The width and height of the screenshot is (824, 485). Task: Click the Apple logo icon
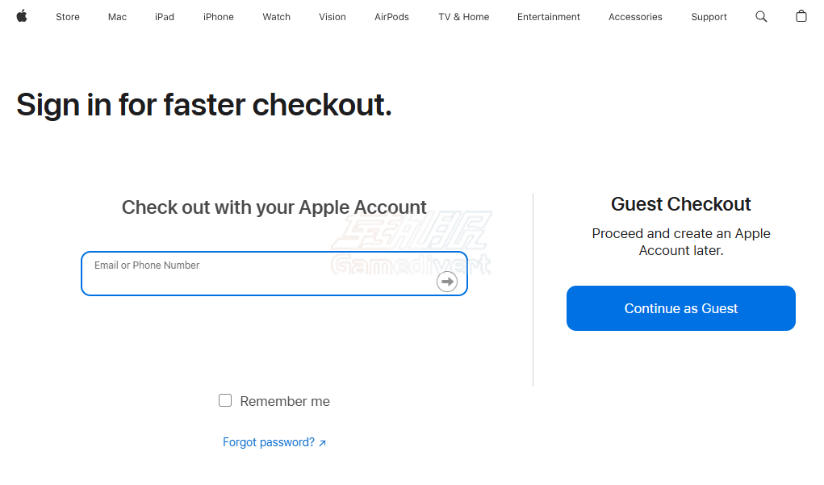(x=22, y=16)
